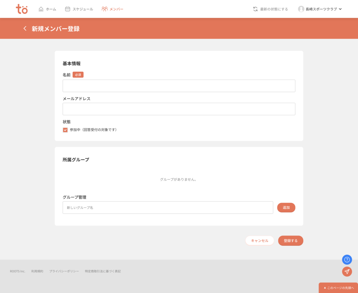Click the 'to' logo in header
Image resolution: width=358 pixels, height=293 pixels.
coord(22,9)
